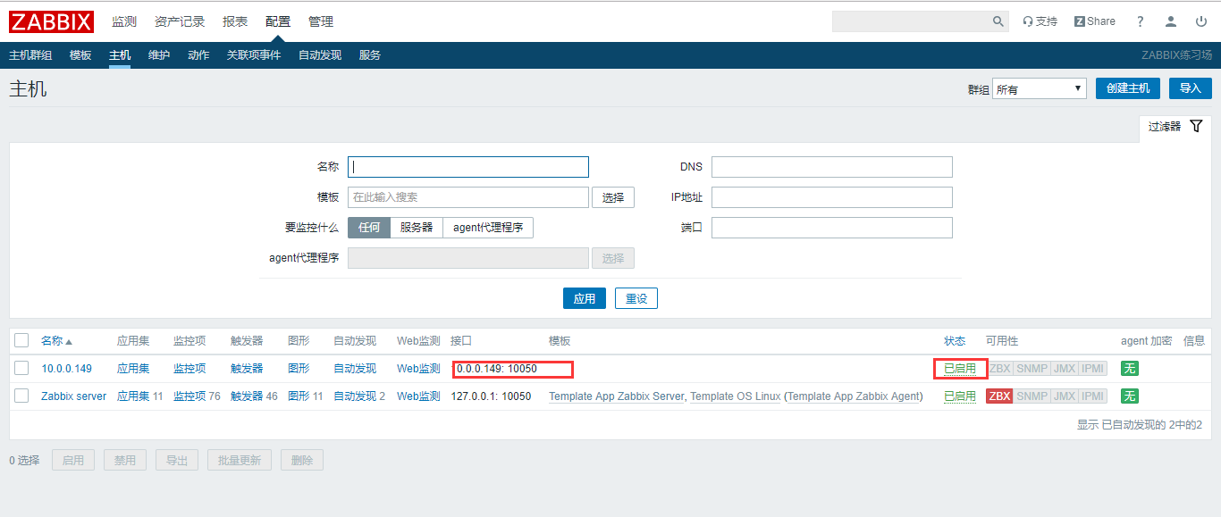
Task: Click the 创建主机 button
Action: pyautogui.click(x=1128, y=88)
